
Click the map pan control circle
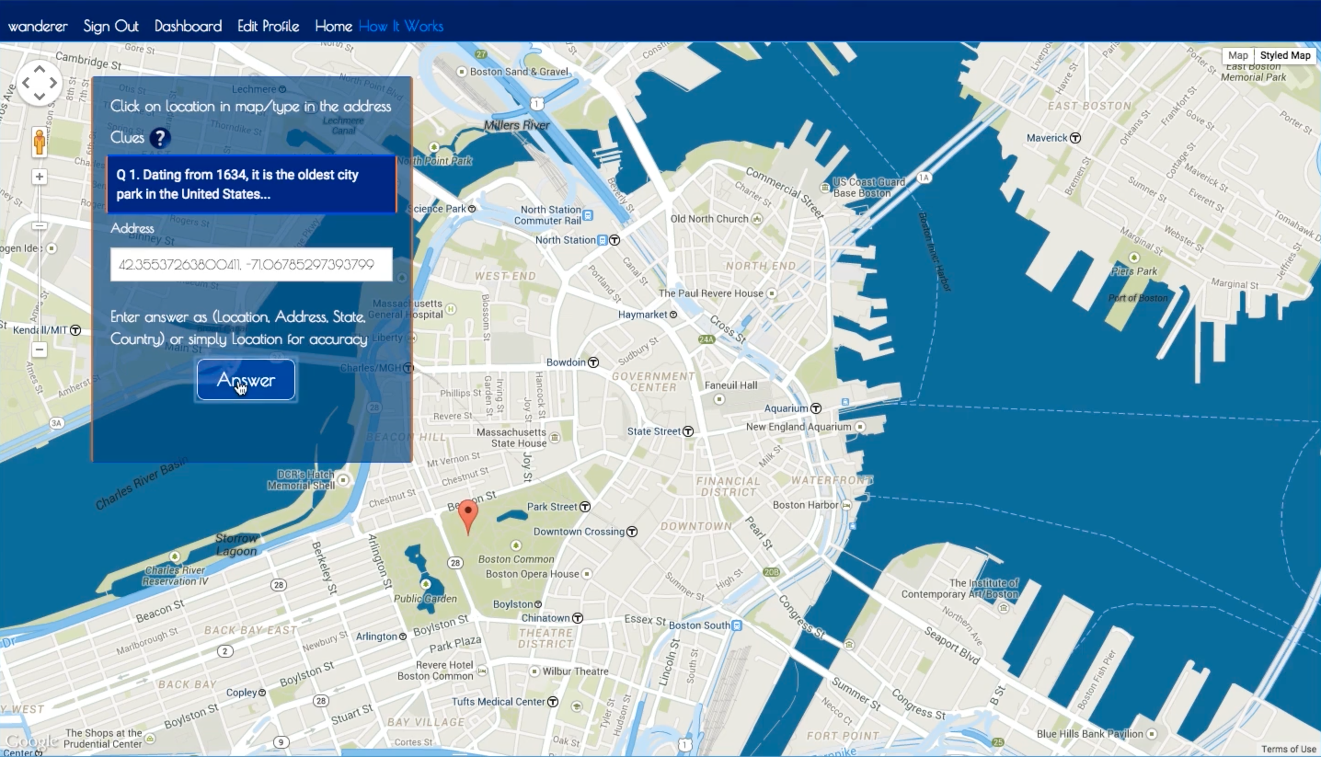[x=40, y=83]
